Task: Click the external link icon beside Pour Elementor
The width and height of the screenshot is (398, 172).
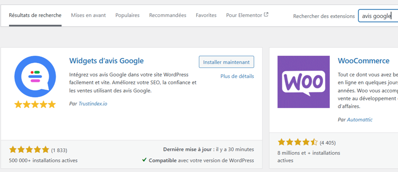Action: tap(266, 15)
